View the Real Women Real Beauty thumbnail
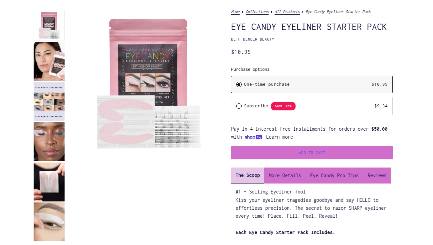 click(49, 101)
